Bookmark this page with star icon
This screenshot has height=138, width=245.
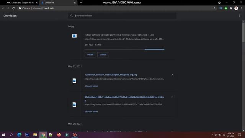pyautogui.click(x=214, y=8)
